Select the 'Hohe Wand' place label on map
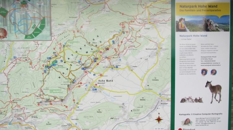The height and width of the screenshot is (130, 233). (105, 81)
